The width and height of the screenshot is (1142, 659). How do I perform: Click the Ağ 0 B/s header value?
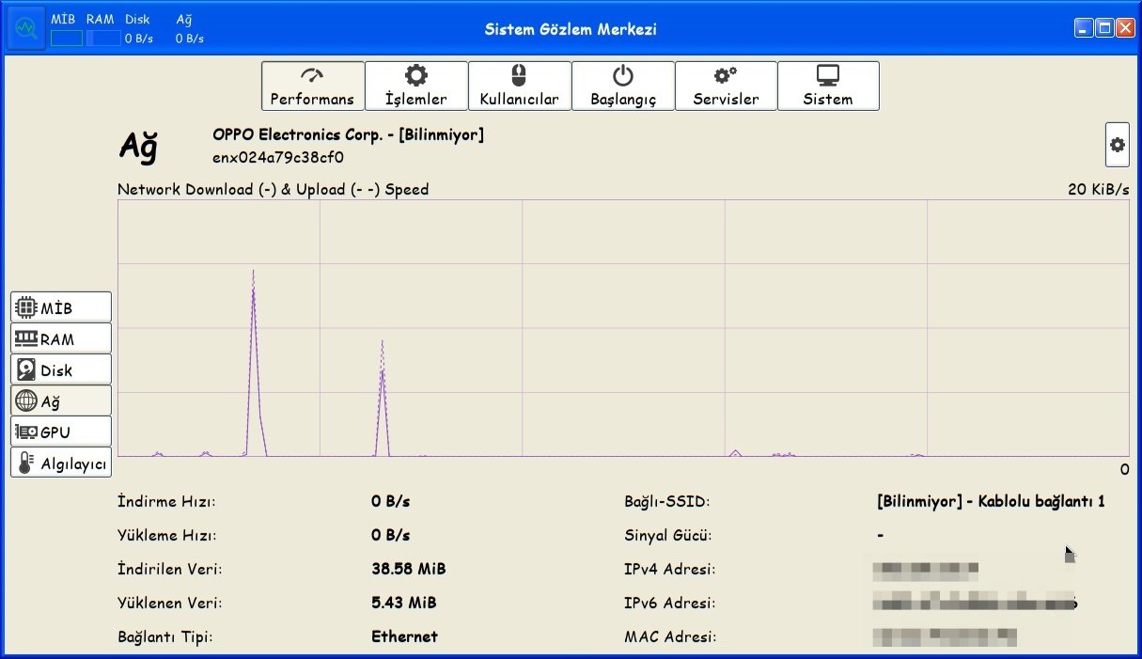pos(190,39)
